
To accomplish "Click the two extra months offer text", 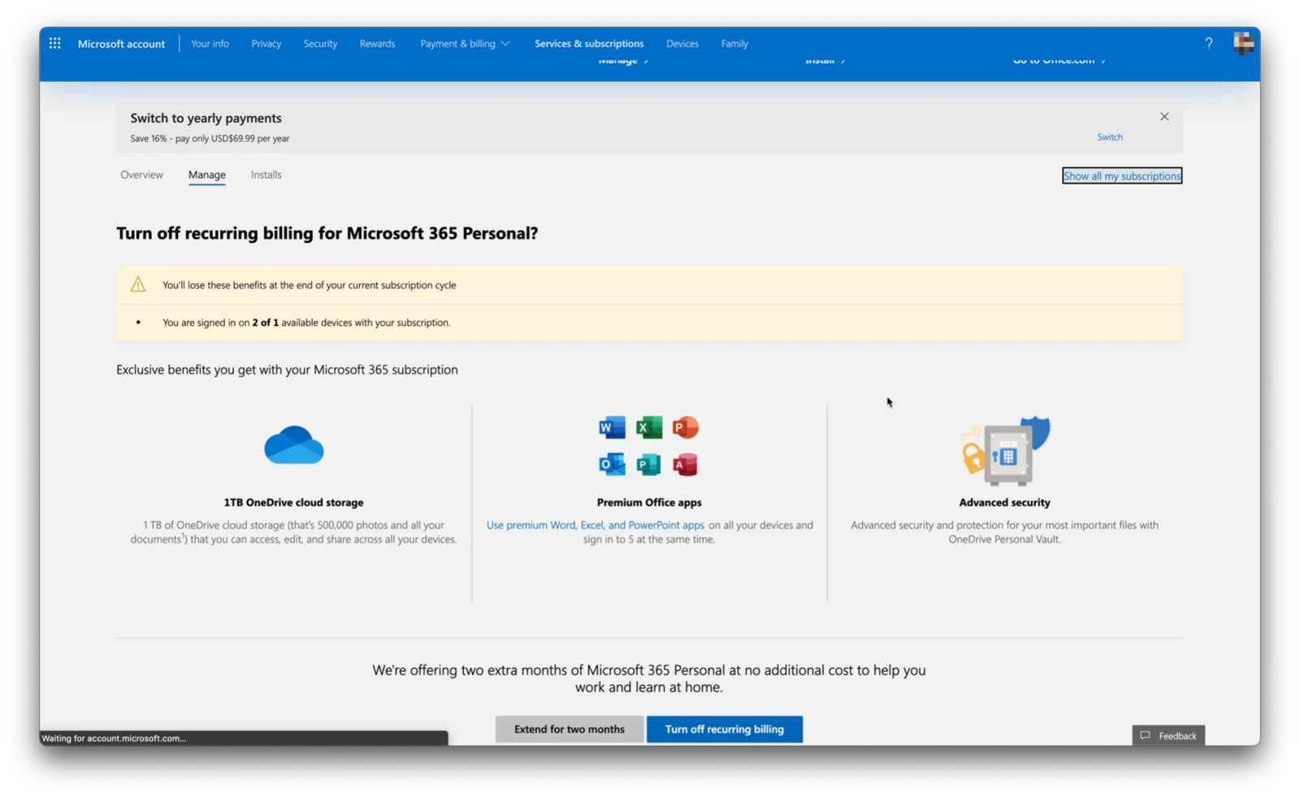I will coord(649,679).
